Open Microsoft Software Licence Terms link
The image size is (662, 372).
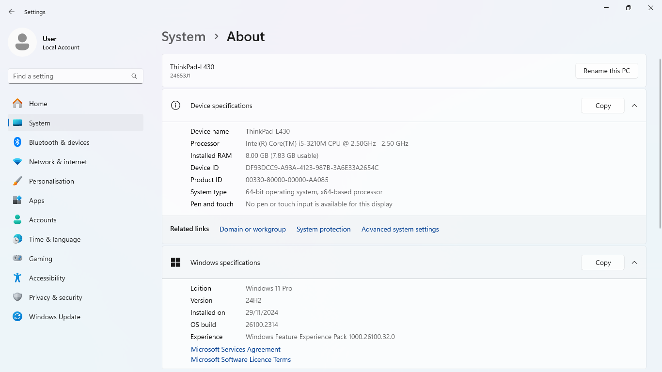tap(241, 359)
